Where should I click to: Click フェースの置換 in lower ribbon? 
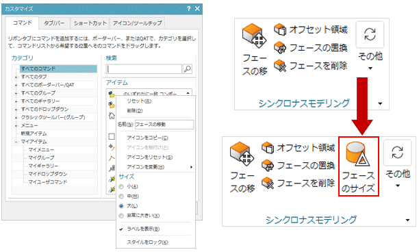pyautogui.click(x=299, y=166)
